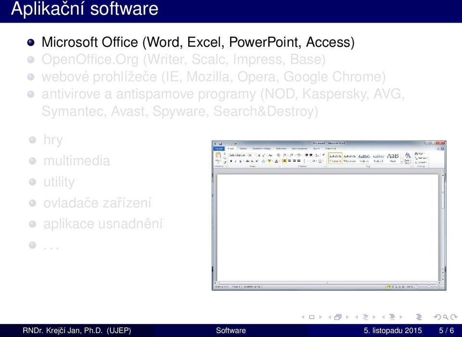462x337 pixels.
Task: Click the print layout view icon in status bar
Action: 388,286
